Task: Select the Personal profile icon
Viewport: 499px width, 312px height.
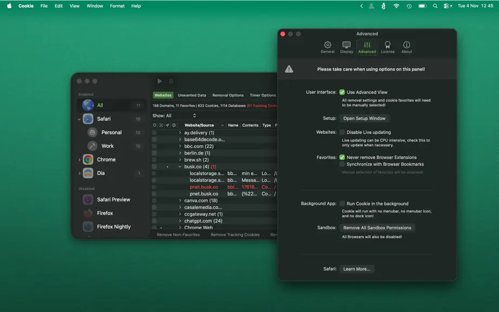Action: point(93,133)
